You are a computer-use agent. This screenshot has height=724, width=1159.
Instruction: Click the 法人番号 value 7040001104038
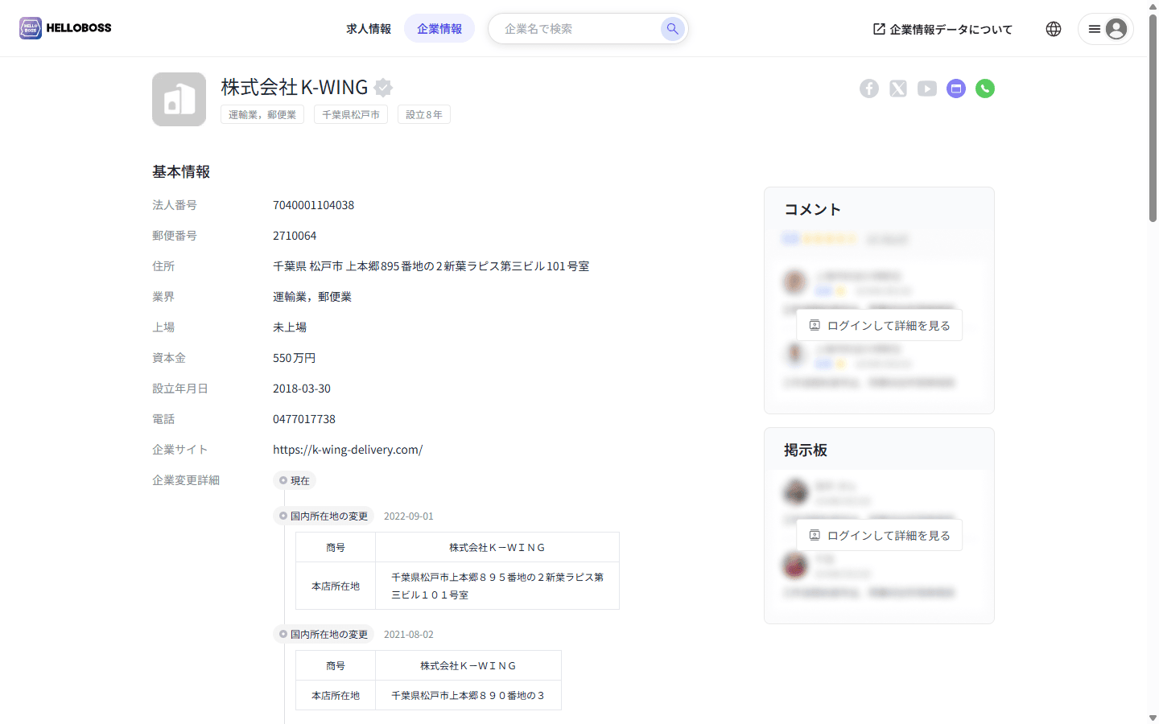click(x=314, y=205)
